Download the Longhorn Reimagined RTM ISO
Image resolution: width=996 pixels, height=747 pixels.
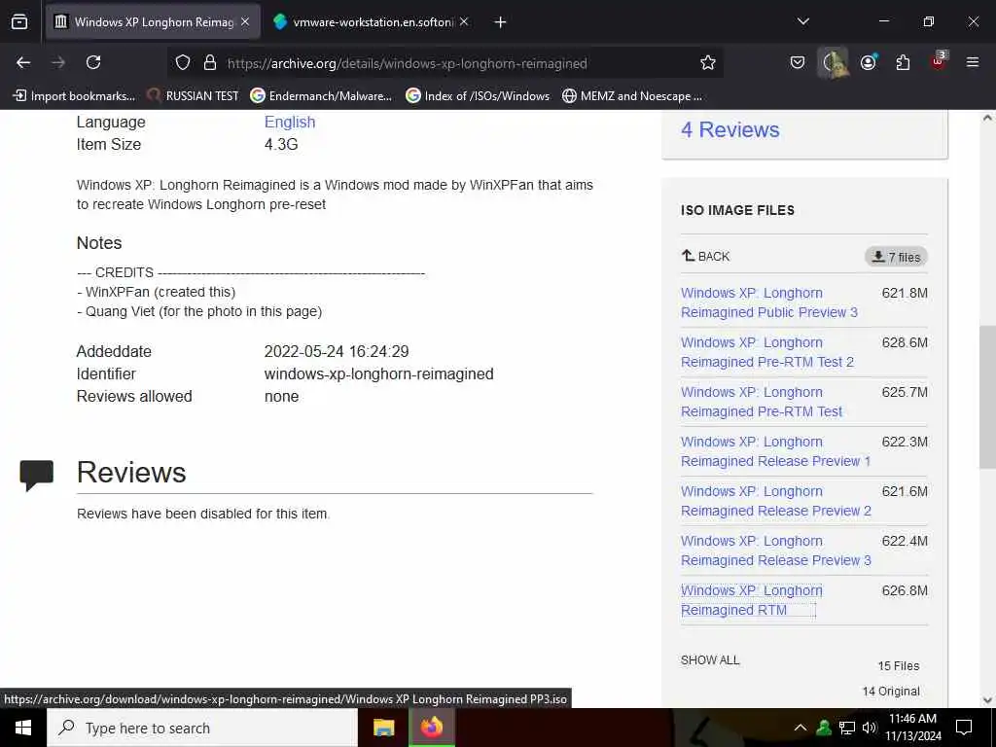tap(752, 599)
